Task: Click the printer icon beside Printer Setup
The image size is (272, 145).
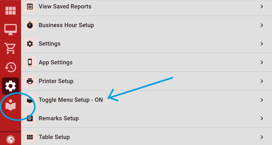Action: point(30,81)
